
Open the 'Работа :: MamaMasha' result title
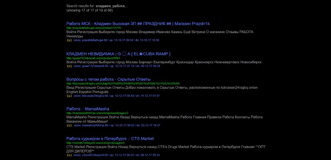88,109
